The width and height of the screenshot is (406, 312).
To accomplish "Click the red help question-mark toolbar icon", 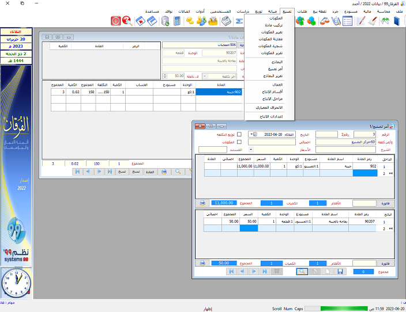I will click(x=127, y=21).
